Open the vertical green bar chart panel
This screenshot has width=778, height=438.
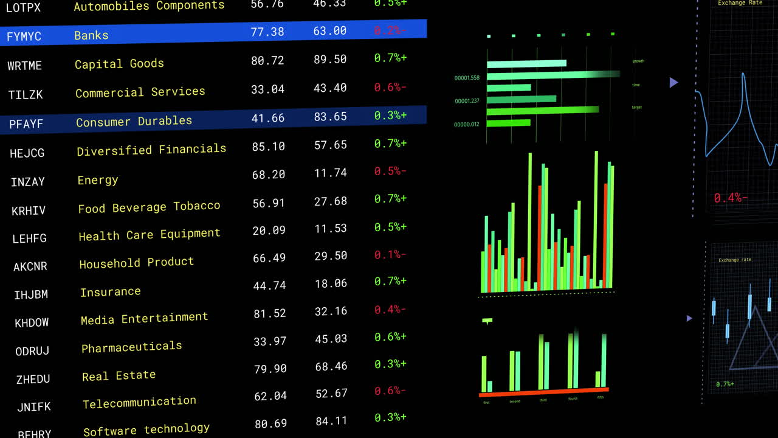[x=547, y=225]
